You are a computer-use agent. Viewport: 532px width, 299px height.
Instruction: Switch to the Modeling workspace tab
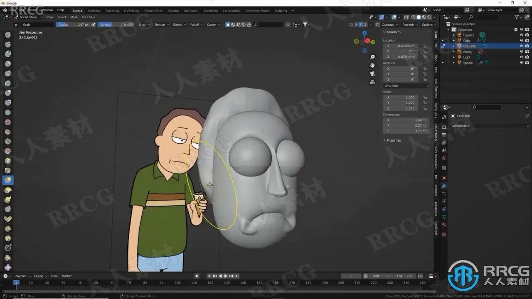tap(94, 10)
